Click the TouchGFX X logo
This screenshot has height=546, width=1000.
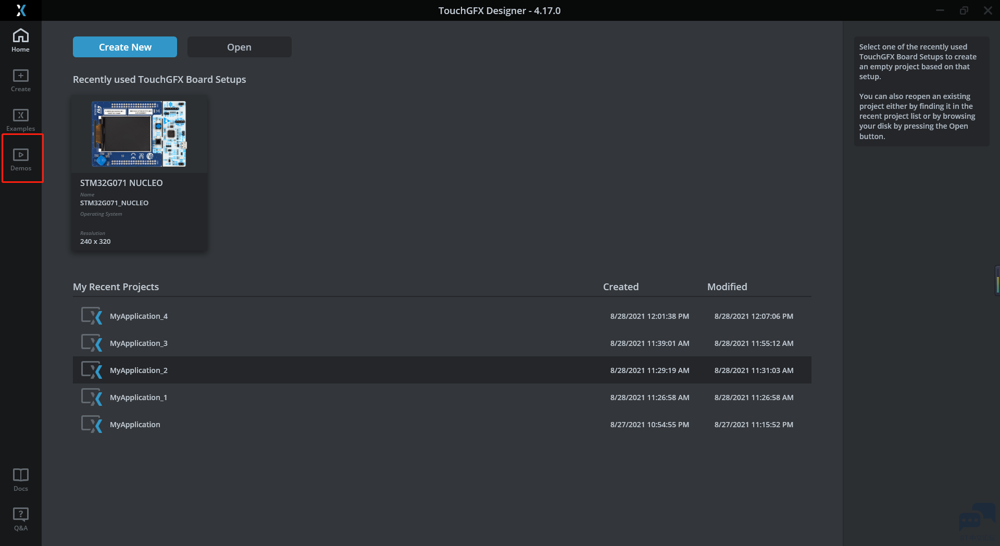point(21,10)
